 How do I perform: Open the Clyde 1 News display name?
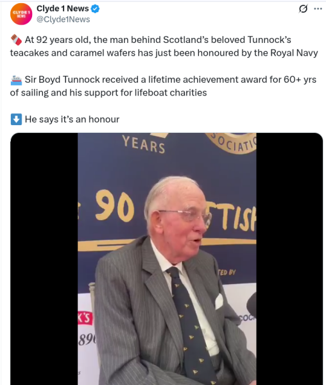coord(63,8)
